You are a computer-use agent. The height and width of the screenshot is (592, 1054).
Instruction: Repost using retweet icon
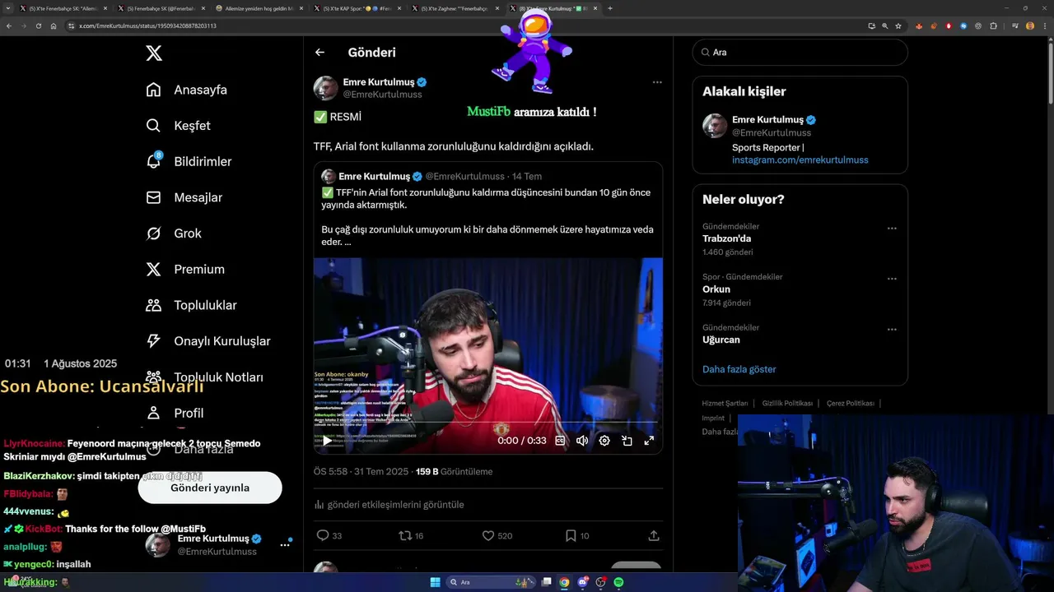pyautogui.click(x=404, y=535)
